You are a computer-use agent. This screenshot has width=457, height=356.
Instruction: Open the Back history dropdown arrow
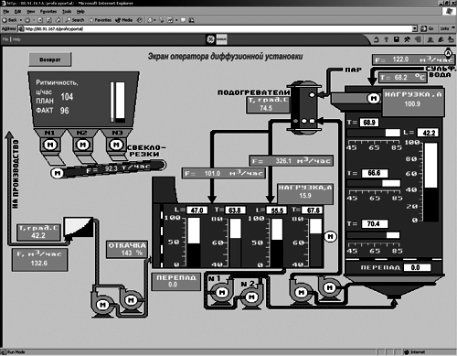[21, 20]
